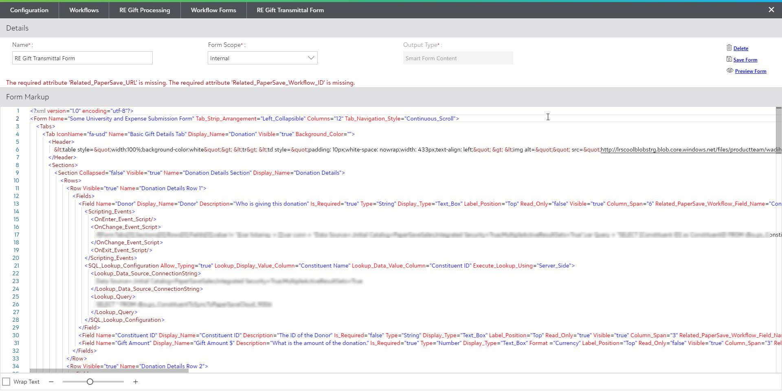Click the <Tabs> tag on line 3
This screenshot has height=391, width=782.
46,126
